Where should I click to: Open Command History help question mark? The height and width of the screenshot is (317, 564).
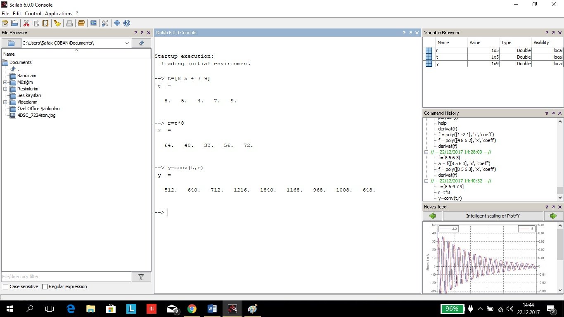coord(547,113)
